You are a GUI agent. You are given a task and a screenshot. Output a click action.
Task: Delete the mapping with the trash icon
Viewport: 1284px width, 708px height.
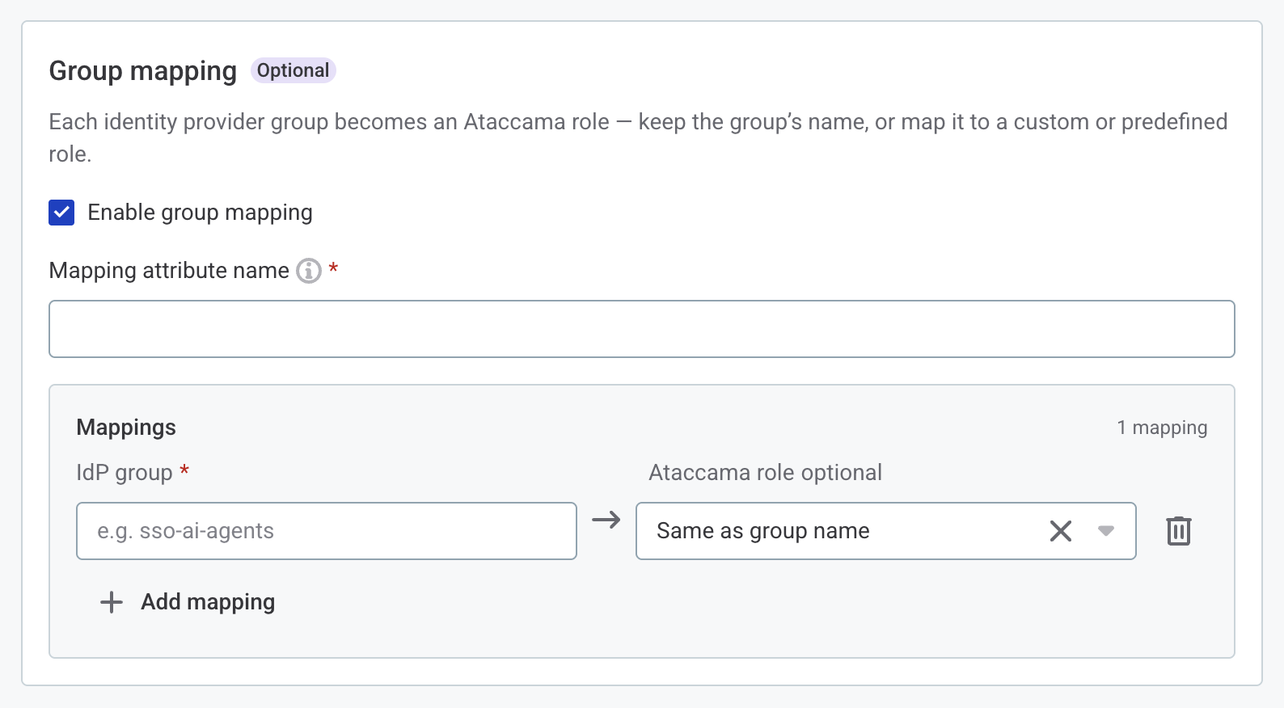tap(1179, 531)
